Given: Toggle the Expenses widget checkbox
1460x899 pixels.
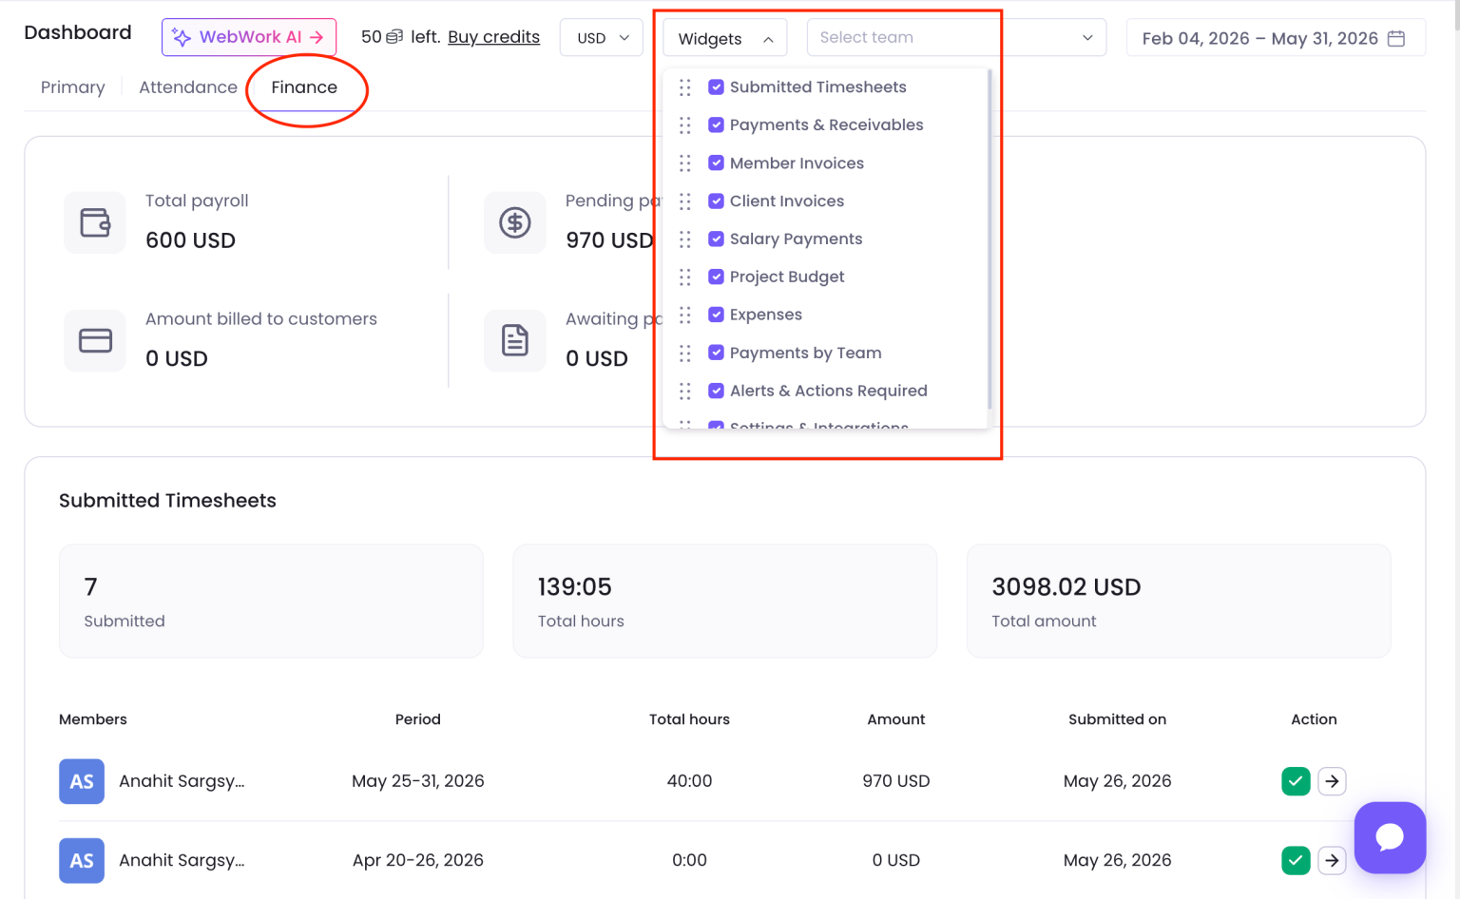Looking at the screenshot, I should [x=717, y=315].
